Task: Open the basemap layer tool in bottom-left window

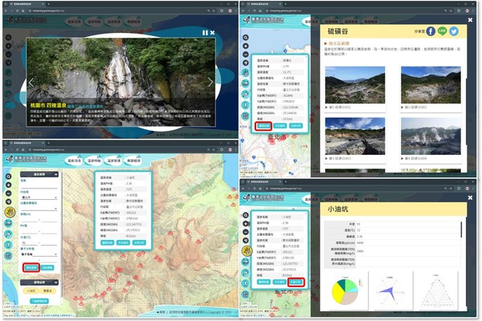Action: 8,223
